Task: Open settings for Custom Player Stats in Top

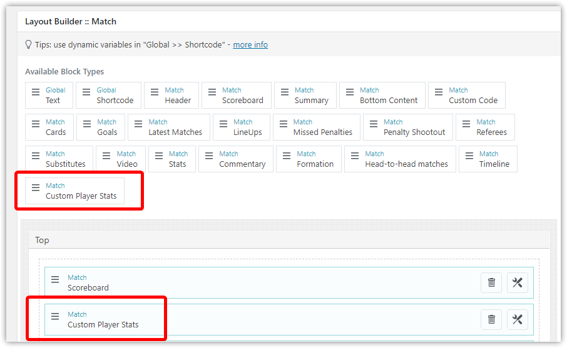Action: pyautogui.click(x=517, y=319)
